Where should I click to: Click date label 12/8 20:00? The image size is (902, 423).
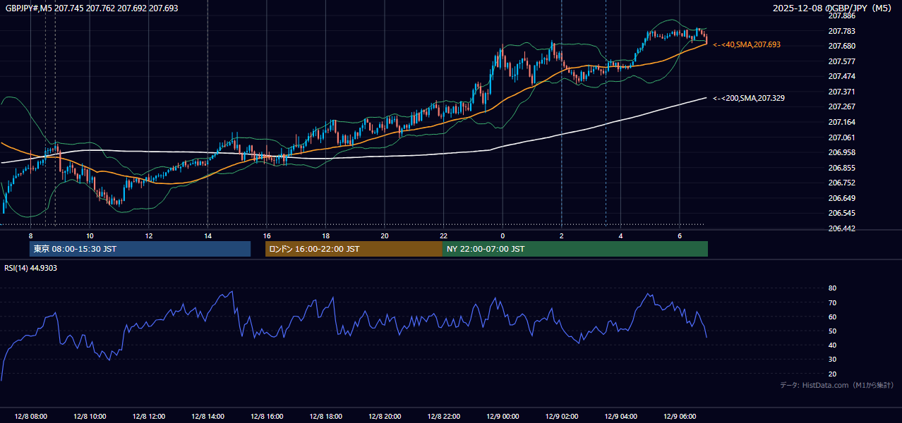(385, 416)
